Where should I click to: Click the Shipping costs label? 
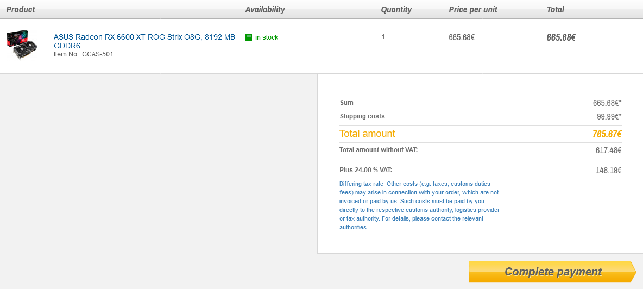(362, 116)
